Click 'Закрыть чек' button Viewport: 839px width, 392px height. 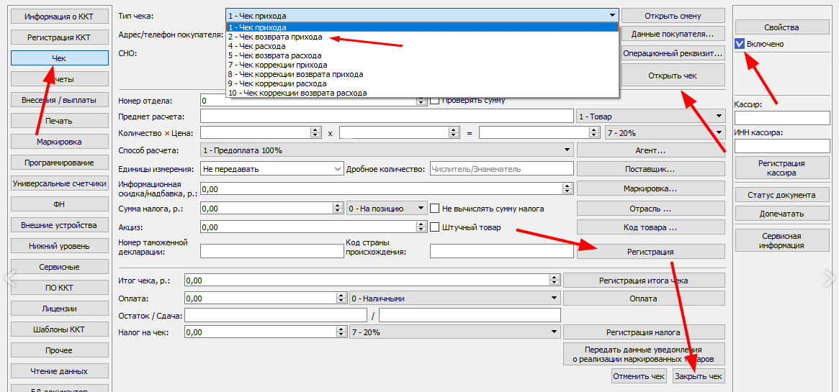[x=698, y=376]
